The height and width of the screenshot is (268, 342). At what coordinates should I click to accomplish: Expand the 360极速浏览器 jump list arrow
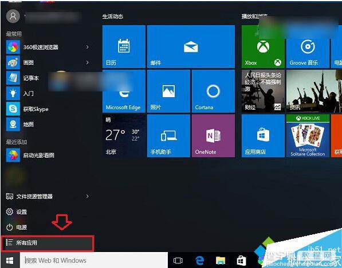click(x=87, y=47)
